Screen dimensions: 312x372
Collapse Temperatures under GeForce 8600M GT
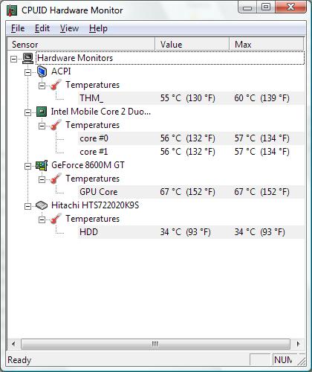click(42, 179)
